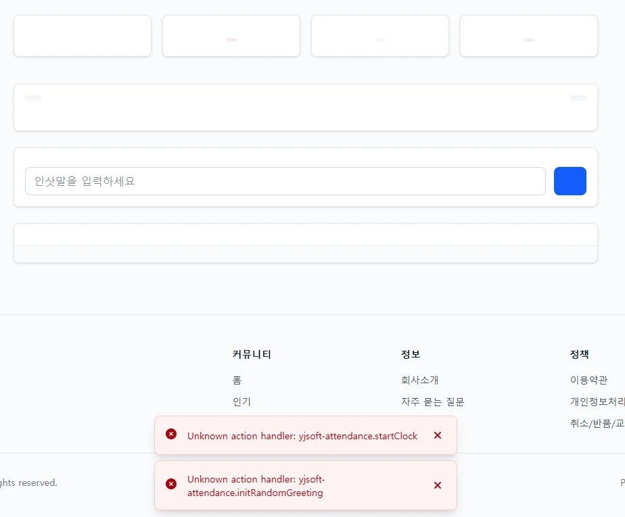Click the error icon on startClock alert
The height and width of the screenshot is (517, 625).
171,434
